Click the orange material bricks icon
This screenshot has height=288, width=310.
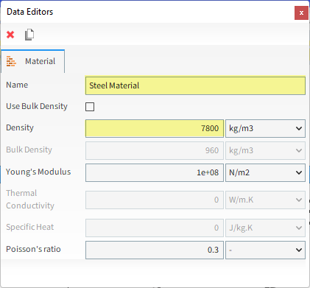click(x=11, y=61)
